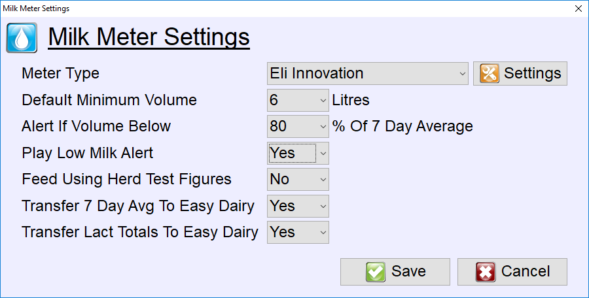The width and height of the screenshot is (589, 298).
Task: Click the value 80 in alert threshold box
Action: [x=278, y=127]
